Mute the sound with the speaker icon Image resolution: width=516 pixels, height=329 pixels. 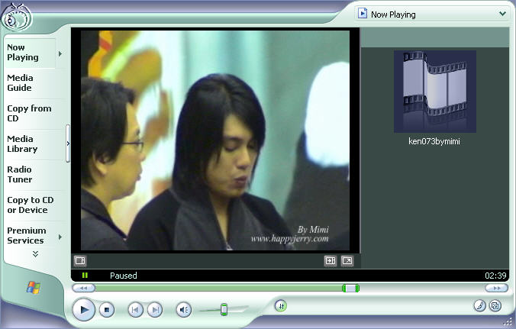tap(184, 310)
